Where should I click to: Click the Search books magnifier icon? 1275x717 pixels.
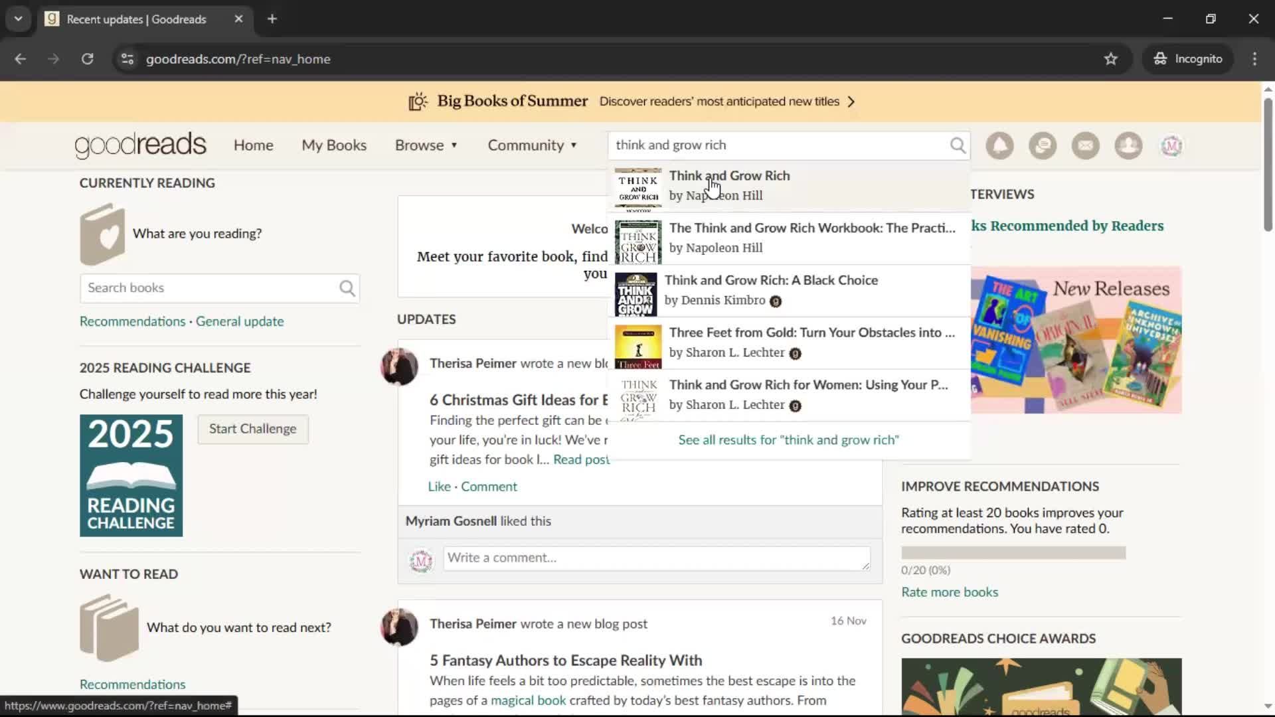(x=347, y=288)
